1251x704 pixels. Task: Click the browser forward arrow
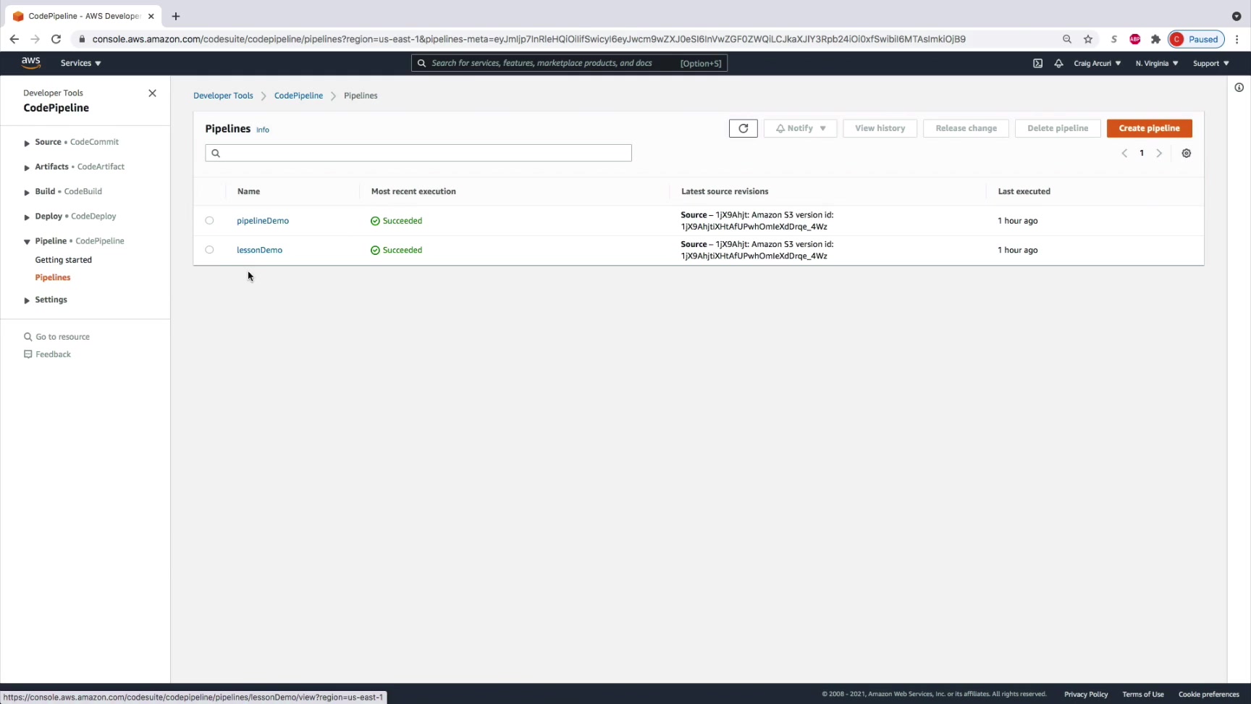pos(35,39)
